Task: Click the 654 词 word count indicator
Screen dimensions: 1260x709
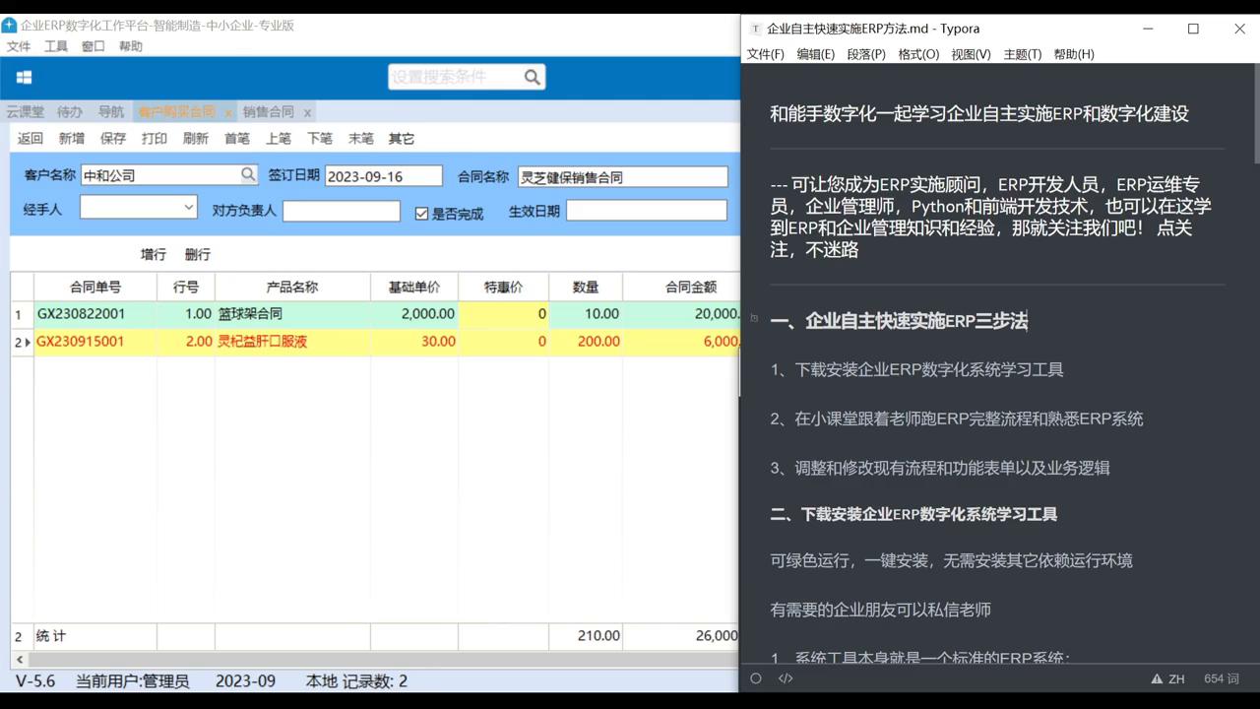Action: pos(1221,677)
